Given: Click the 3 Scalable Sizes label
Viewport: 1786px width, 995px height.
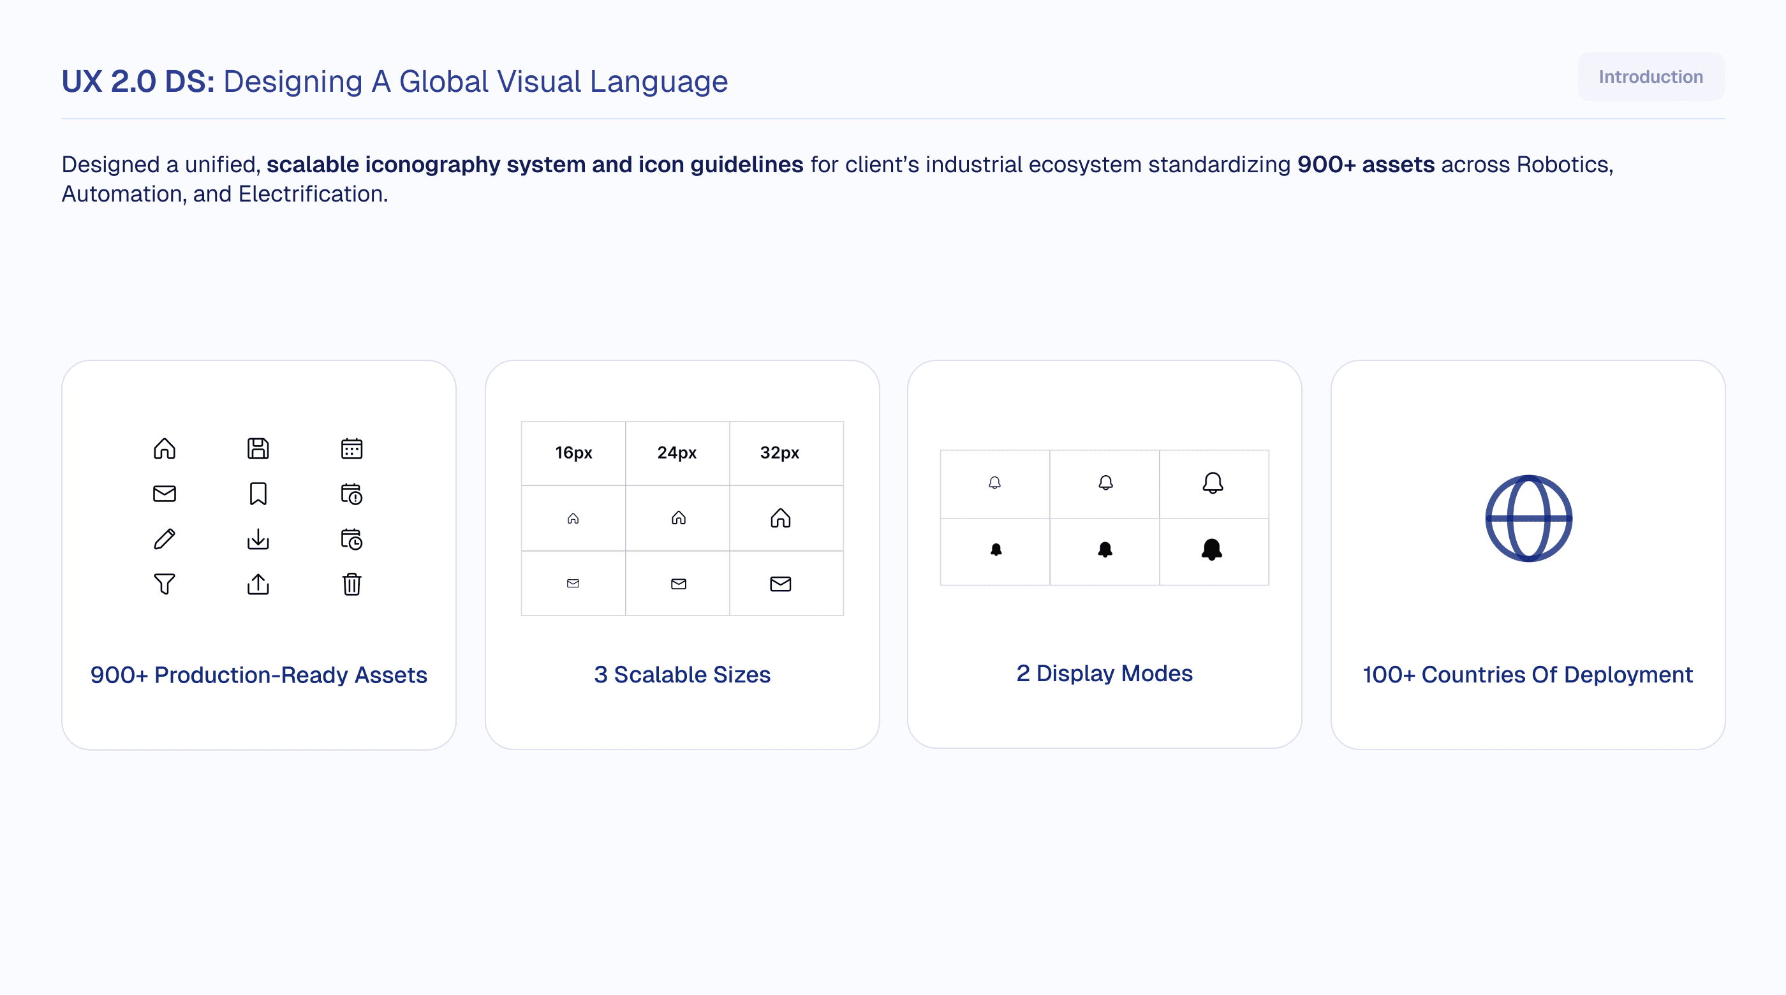Looking at the screenshot, I should coord(681,674).
